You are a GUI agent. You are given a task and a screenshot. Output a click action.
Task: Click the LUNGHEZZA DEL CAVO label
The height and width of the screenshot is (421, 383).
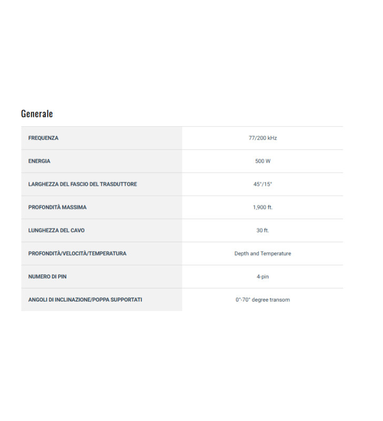pos(56,230)
